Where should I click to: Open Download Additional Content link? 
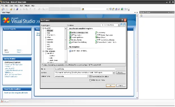[x=14, y=70]
